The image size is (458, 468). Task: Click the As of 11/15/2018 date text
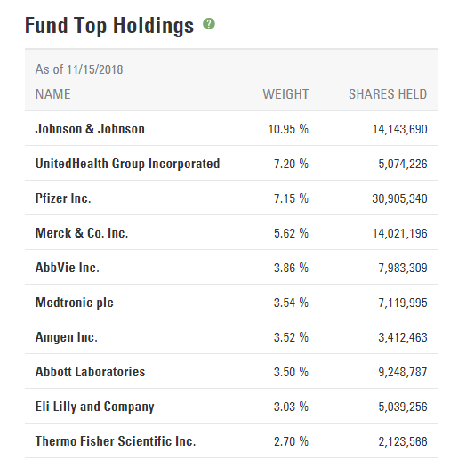(79, 69)
